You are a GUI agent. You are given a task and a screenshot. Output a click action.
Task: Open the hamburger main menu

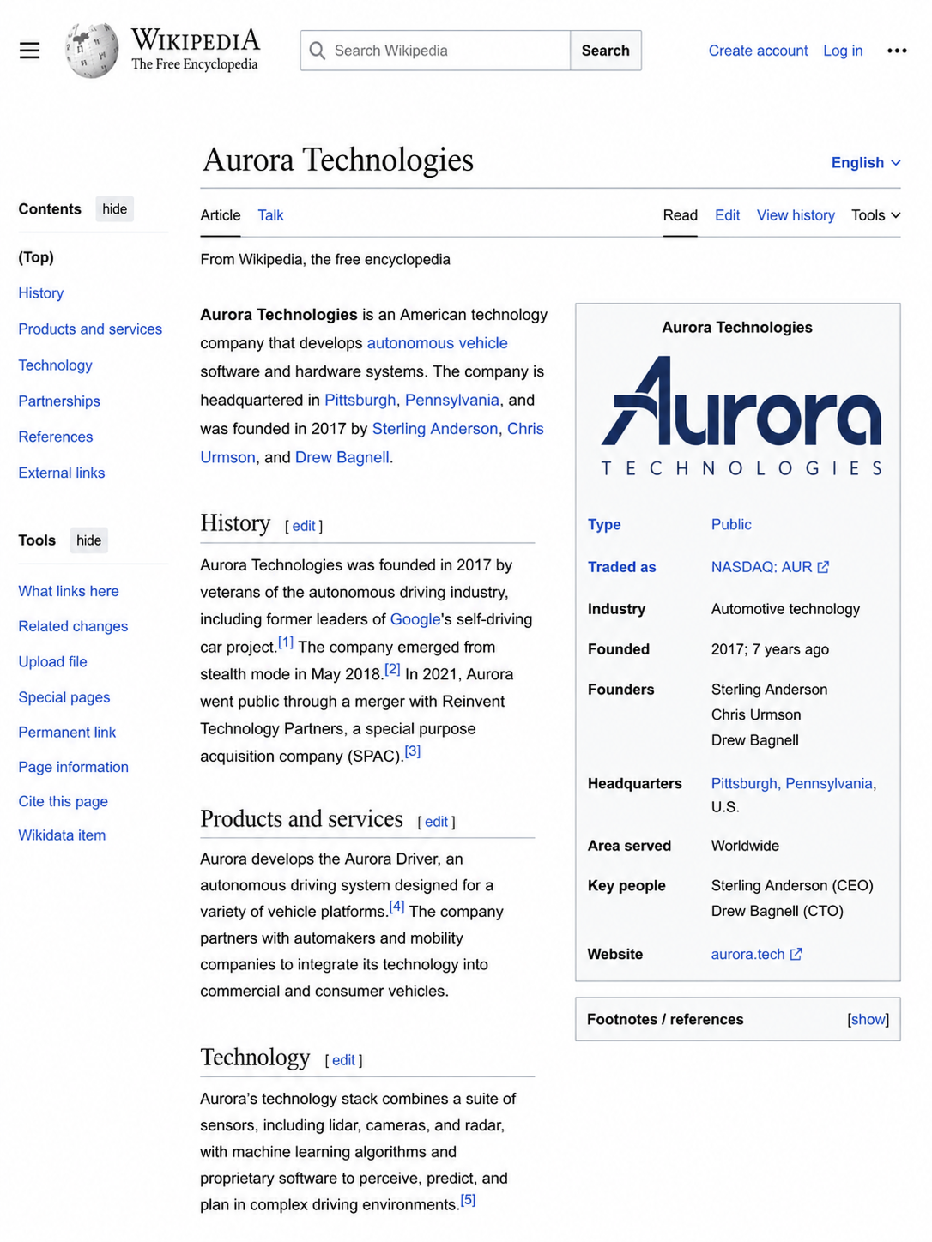click(30, 51)
